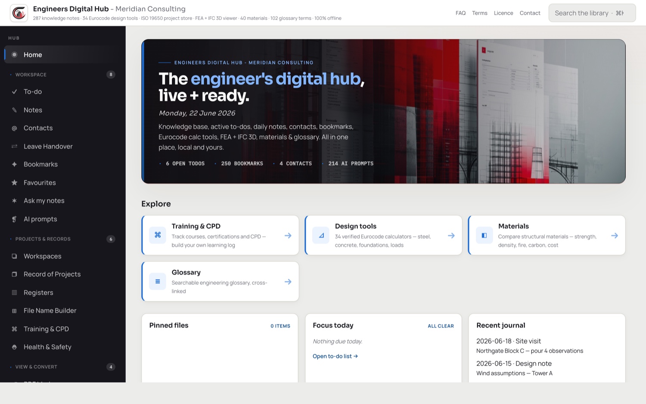646x404 pixels.
Task: Click the Search the library field
Action: pyautogui.click(x=592, y=13)
